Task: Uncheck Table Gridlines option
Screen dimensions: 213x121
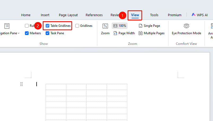Action: point(47,26)
